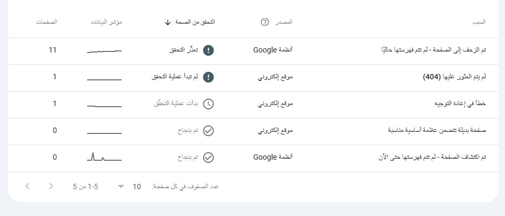
Task: Click the failed validation icon for تعذّر التحقق
Action: [209, 50]
